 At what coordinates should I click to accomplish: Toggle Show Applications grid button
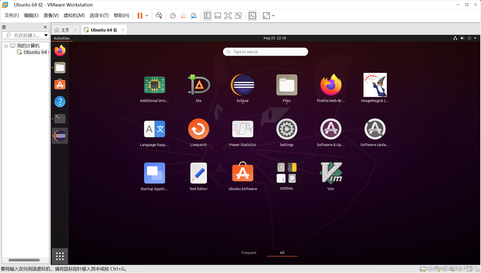(60, 256)
